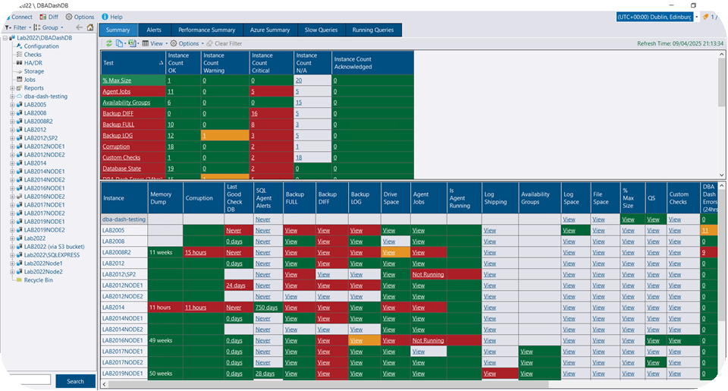Open the Filter dropdown arrow

pyautogui.click(x=30, y=28)
